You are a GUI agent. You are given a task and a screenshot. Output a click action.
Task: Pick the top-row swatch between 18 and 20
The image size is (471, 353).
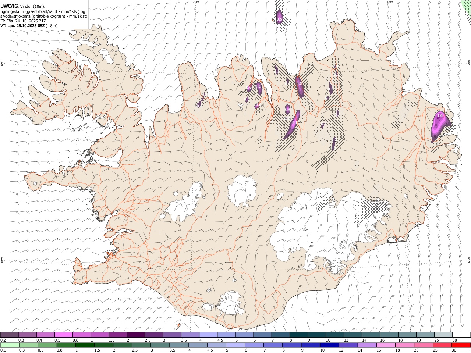[x=407, y=335]
